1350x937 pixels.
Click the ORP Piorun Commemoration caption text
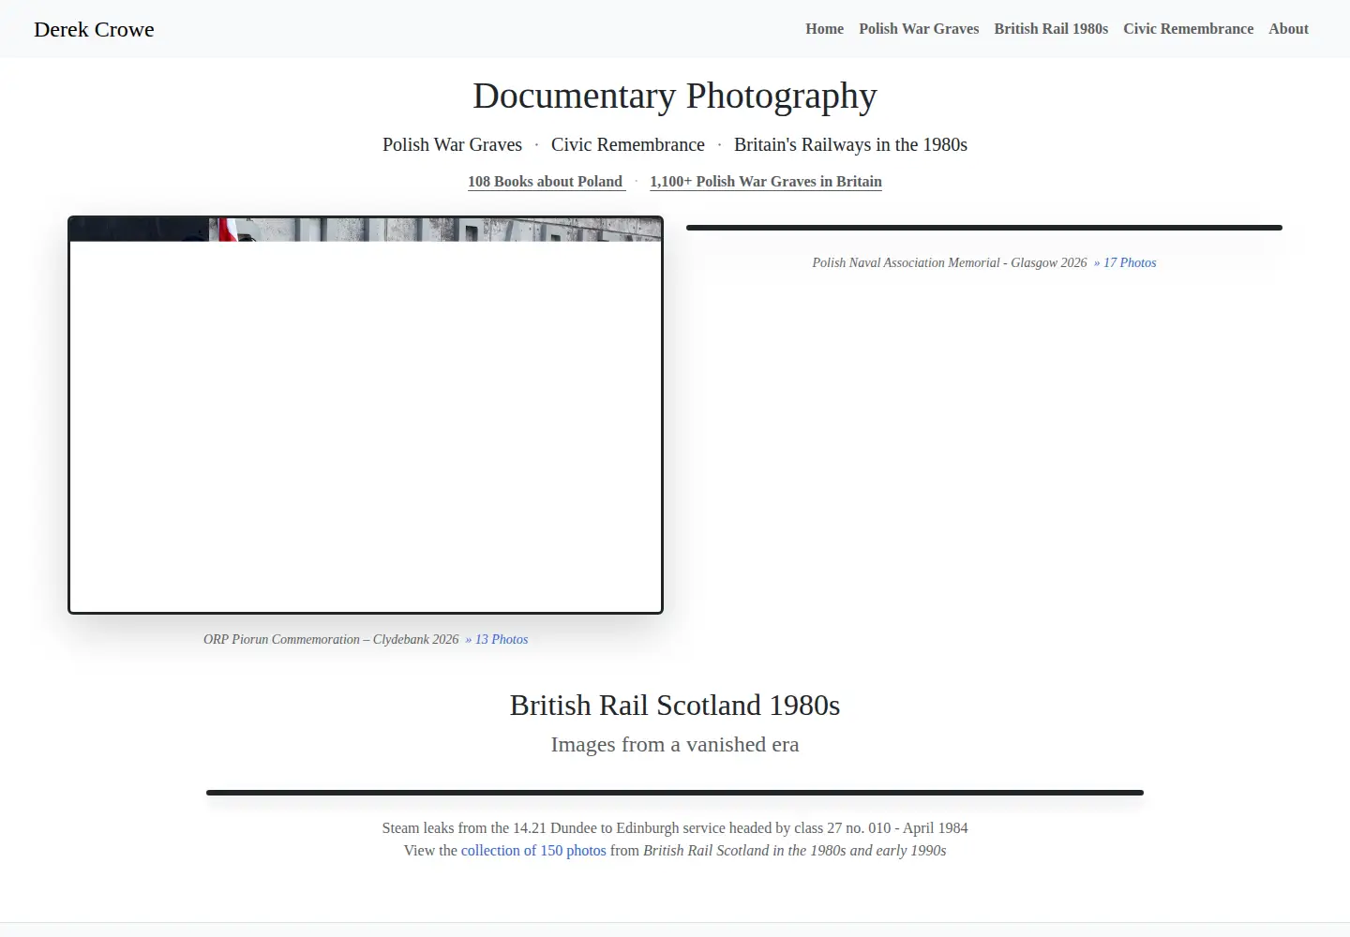coord(331,639)
